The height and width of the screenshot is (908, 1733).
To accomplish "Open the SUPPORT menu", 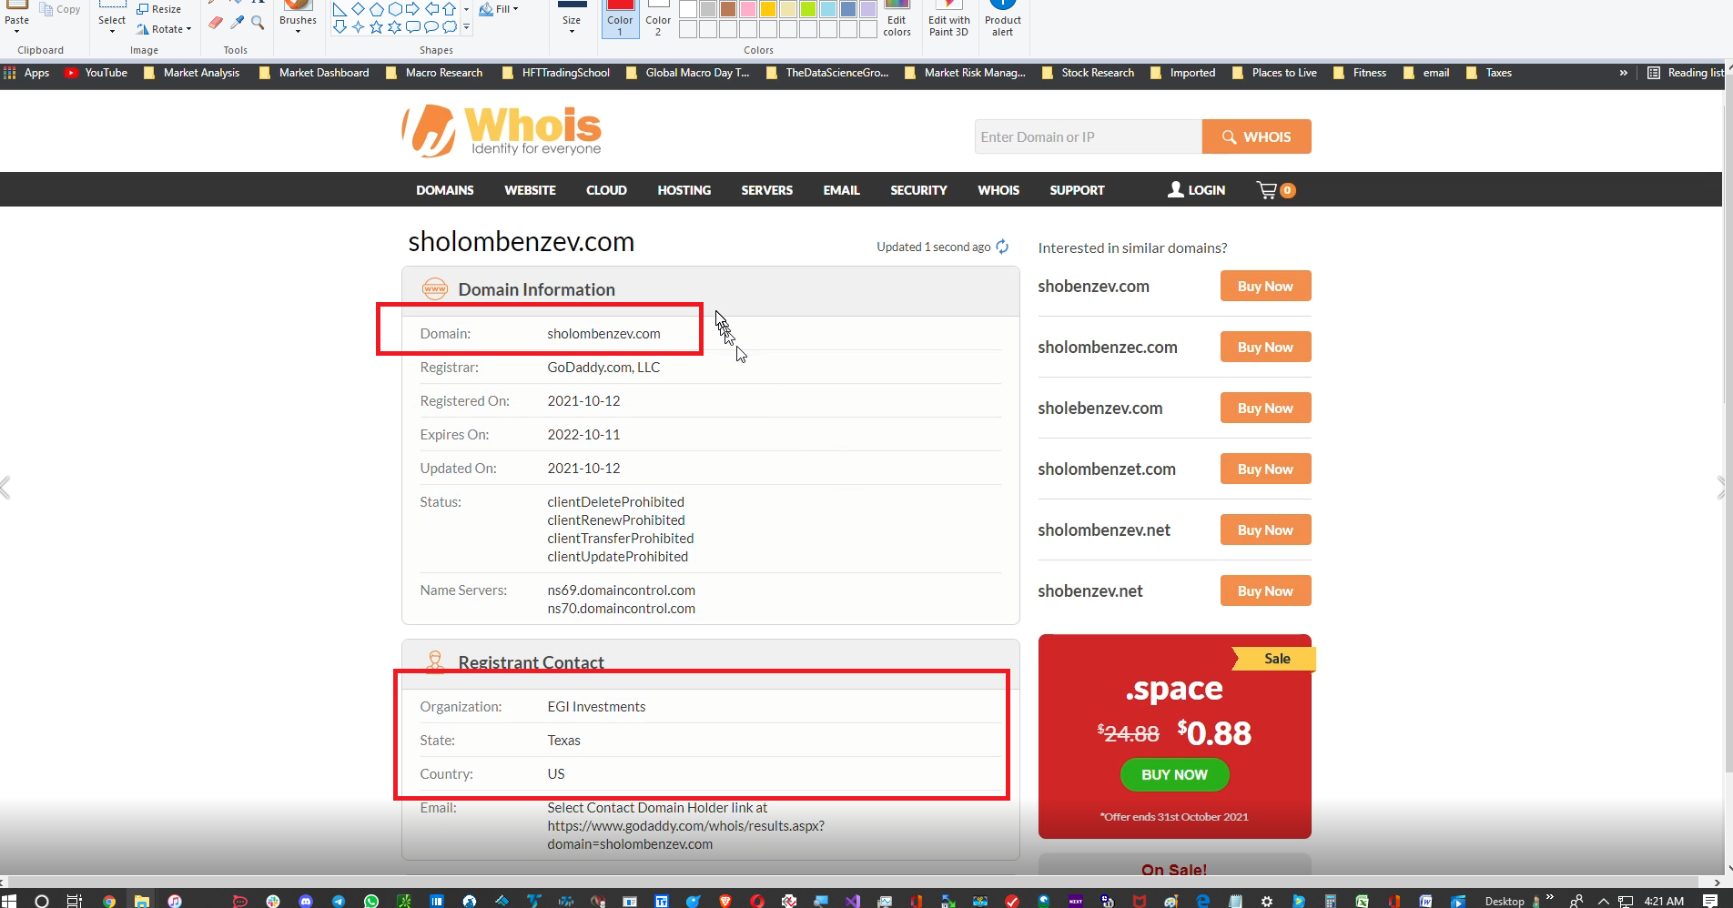I will click(1077, 190).
